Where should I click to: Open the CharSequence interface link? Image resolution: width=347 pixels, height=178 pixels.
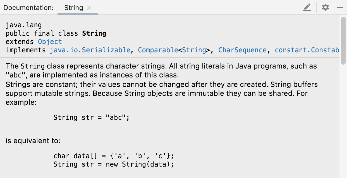[242, 50]
